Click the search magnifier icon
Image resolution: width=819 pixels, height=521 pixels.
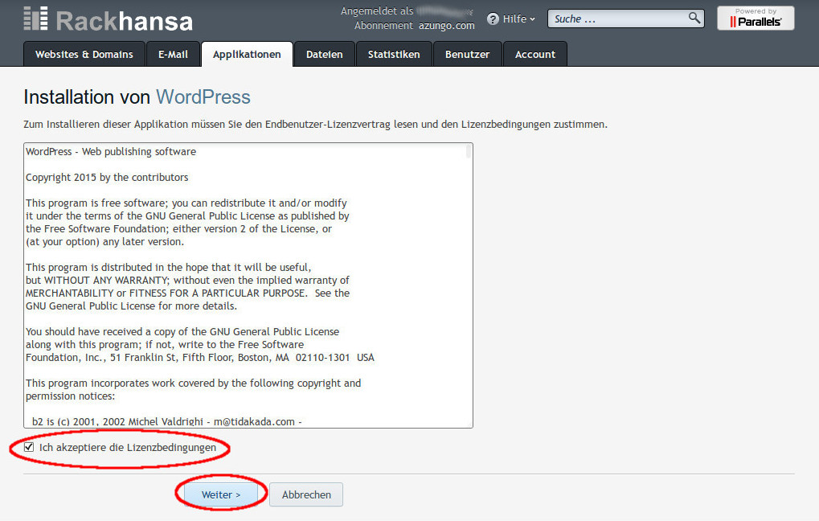694,18
